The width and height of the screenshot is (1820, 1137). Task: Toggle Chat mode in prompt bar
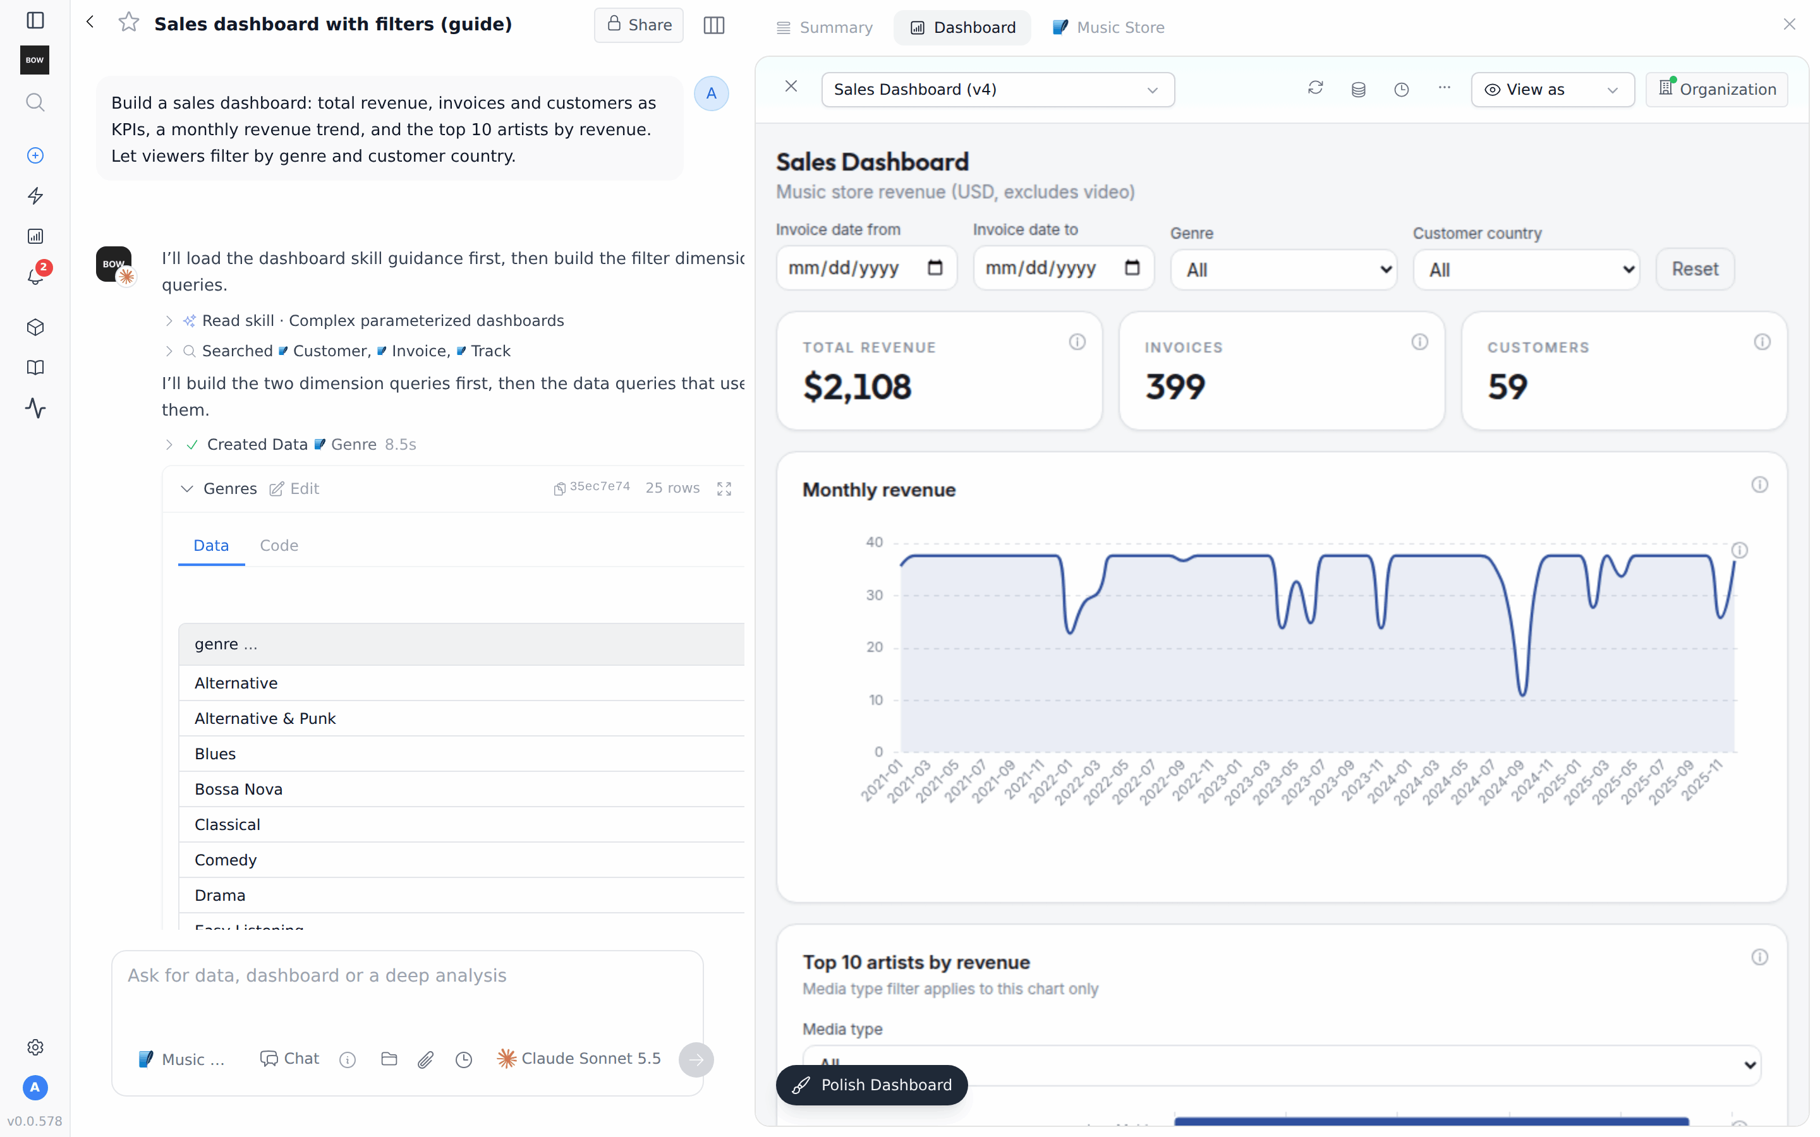coord(289,1059)
